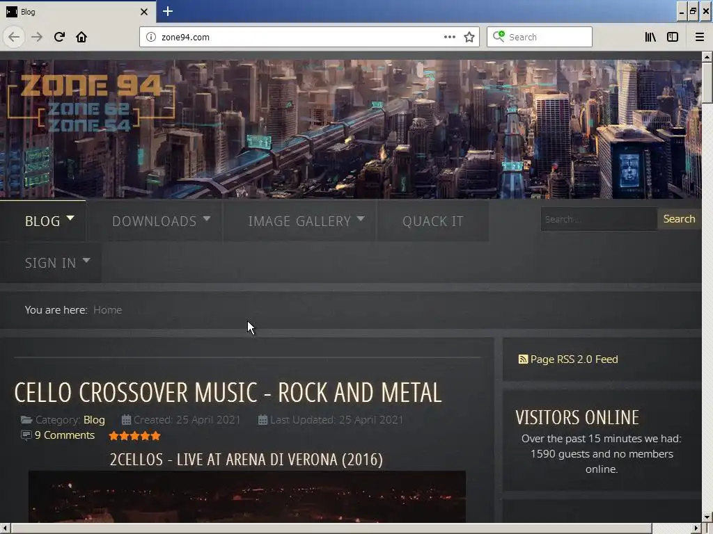Submit with the site Search button
713x534 pixels.
tap(679, 219)
